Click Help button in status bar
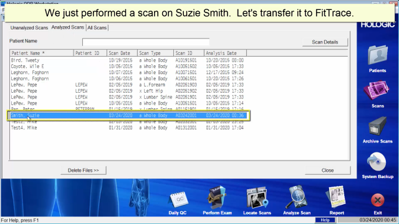The height and width of the screenshot is (224, 399). tap(325, 220)
